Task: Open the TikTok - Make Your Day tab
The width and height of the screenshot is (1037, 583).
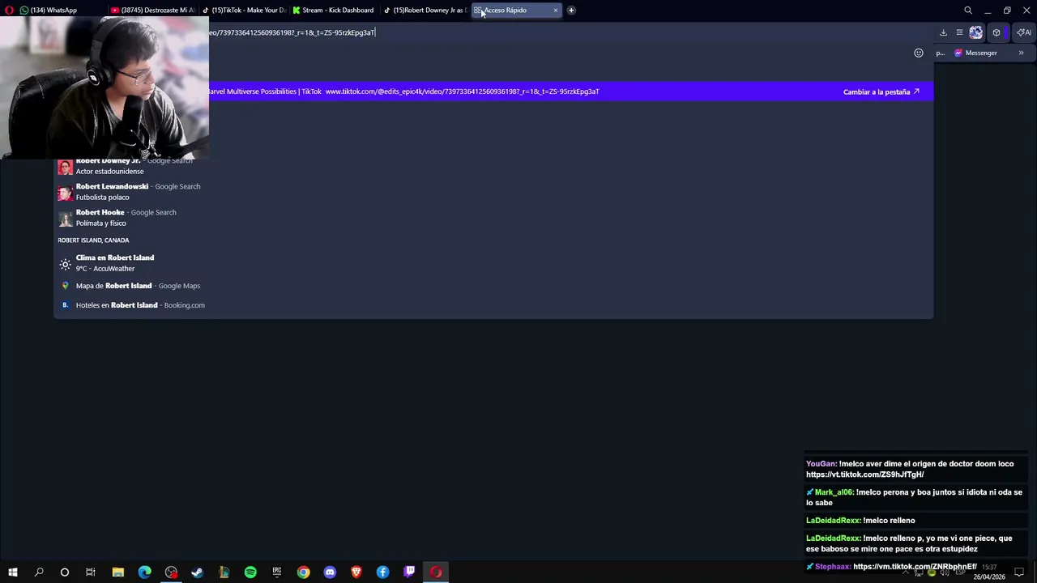Action: coord(244,10)
